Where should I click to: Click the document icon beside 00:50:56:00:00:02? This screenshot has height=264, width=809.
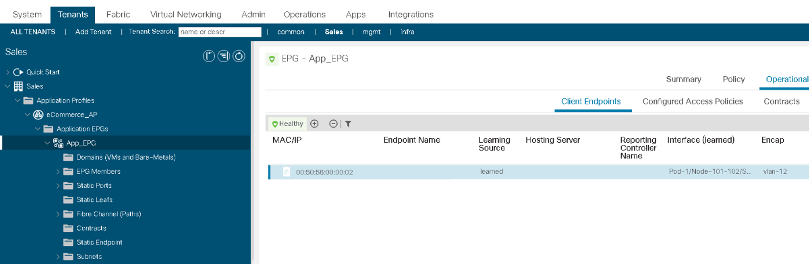(287, 172)
